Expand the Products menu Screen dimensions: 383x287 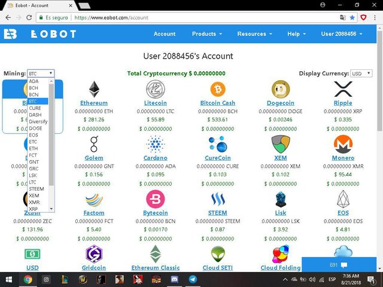coord(207,34)
